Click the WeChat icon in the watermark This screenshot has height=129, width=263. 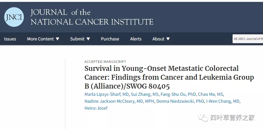click(x=203, y=117)
